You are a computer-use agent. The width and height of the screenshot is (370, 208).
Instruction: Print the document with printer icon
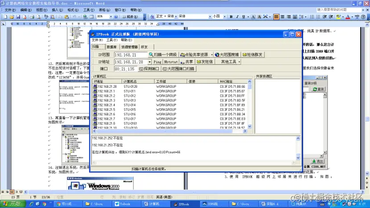point(32,17)
